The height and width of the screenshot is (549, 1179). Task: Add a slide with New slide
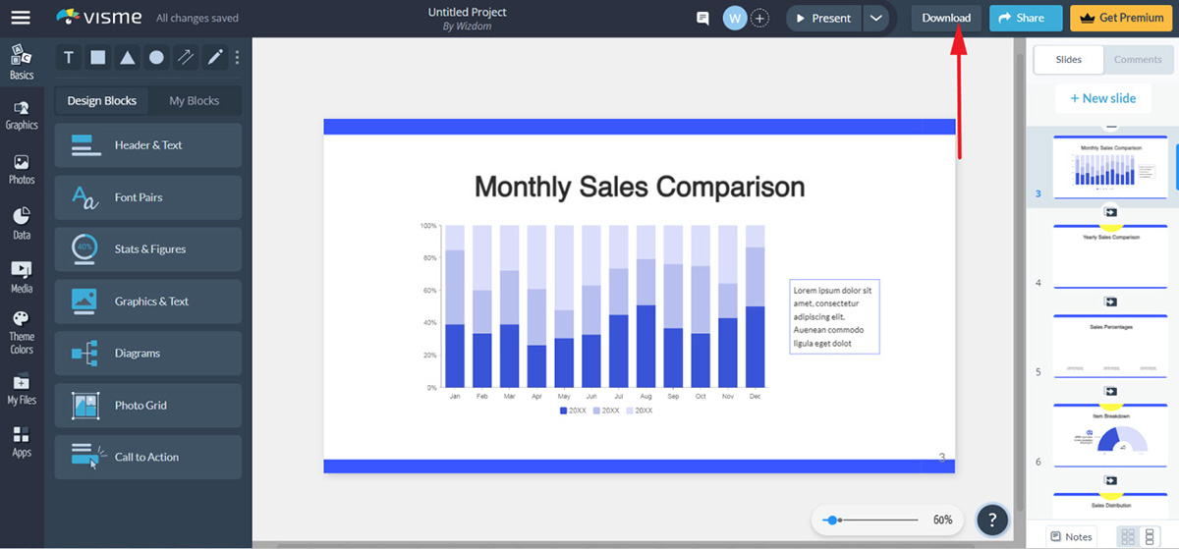[1102, 98]
